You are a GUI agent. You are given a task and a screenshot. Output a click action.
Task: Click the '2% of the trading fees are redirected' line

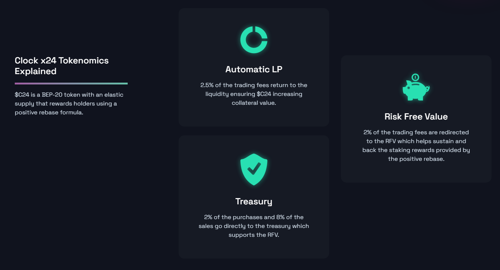pos(416,132)
